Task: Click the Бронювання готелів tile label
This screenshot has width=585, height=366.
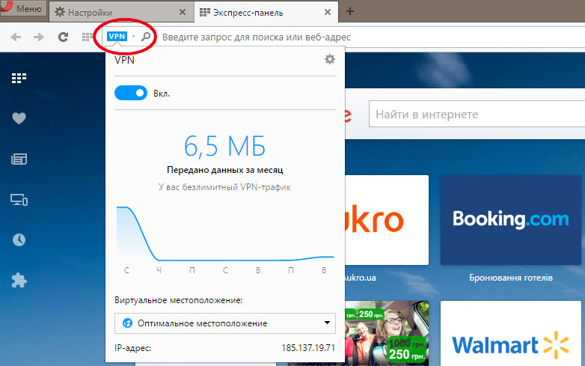Action: pos(511,278)
